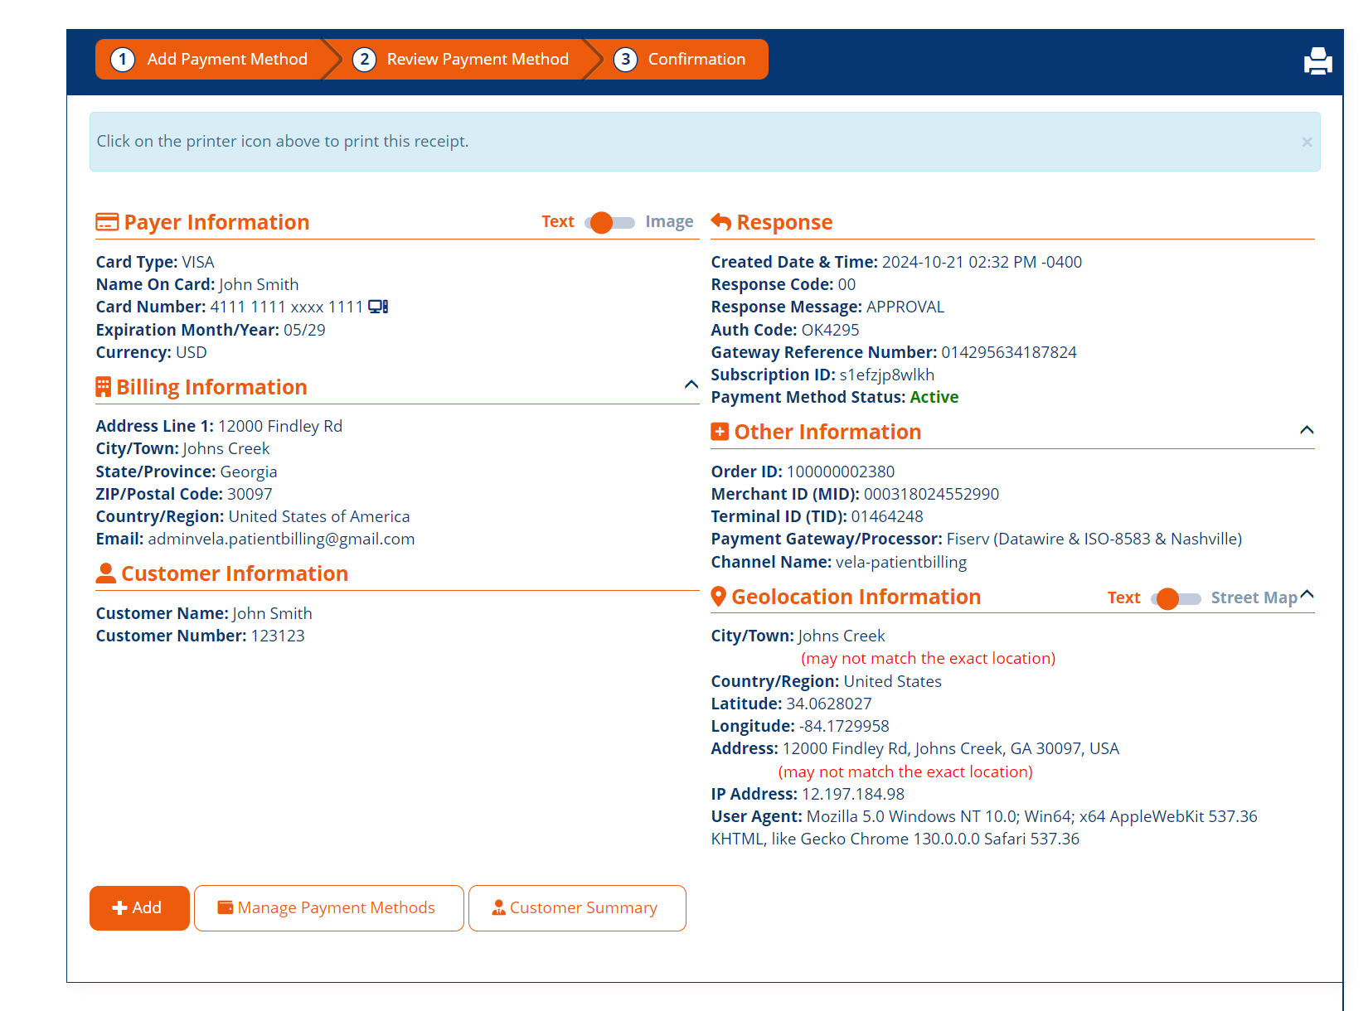Dismiss the print receipt notification banner
This screenshot has width=1368, height=1011.
1307,143
